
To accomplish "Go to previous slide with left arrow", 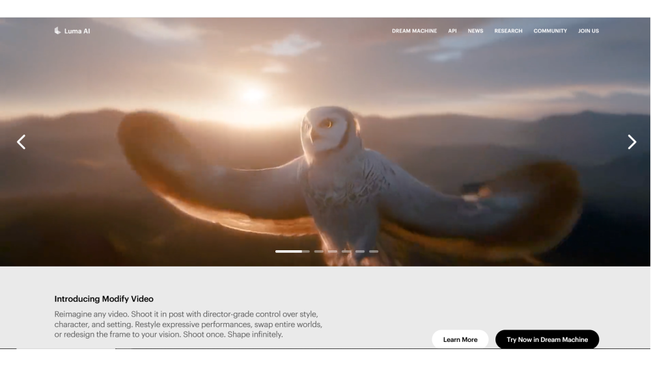I will pyautogui.click(x=21, y=142).
